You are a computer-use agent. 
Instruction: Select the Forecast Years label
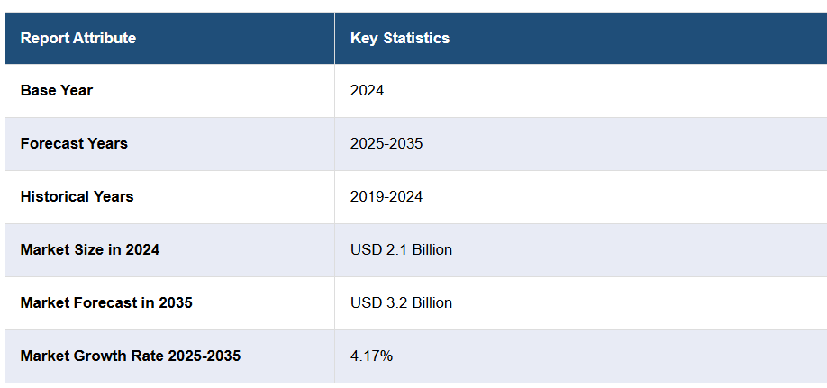(74, 143)
